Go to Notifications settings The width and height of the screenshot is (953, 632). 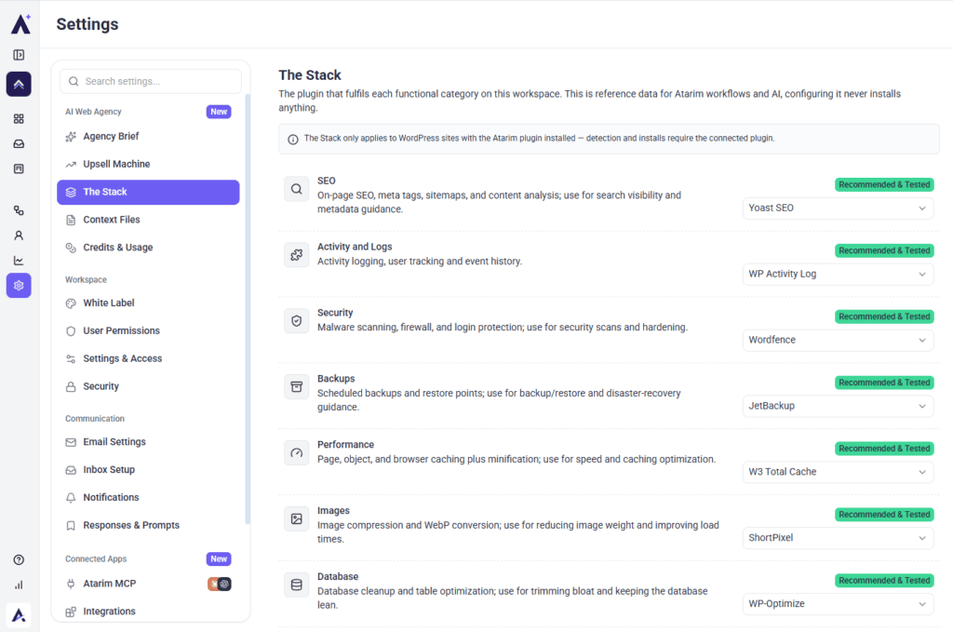click(x=148, y=498)
